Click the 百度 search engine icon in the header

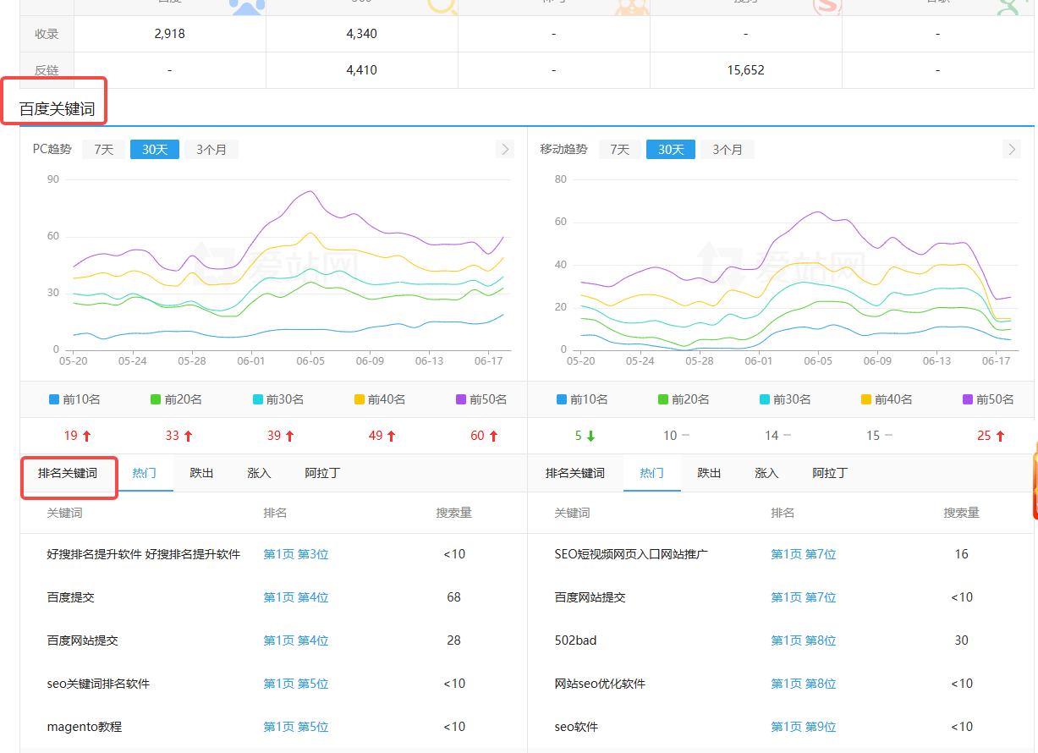click(246, 7)
